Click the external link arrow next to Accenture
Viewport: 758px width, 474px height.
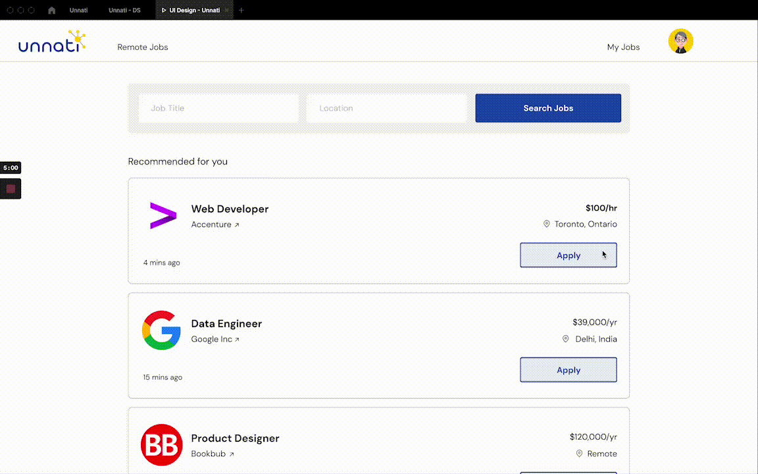(237, 225)
